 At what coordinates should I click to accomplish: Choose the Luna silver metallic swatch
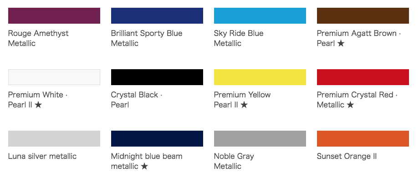(x=54, y=139)
